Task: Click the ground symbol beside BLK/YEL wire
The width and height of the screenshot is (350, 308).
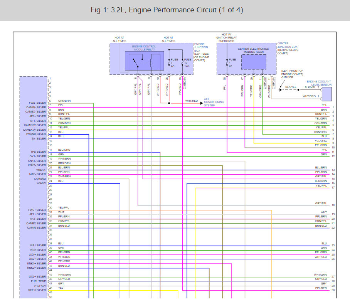Action: [279, 90]
